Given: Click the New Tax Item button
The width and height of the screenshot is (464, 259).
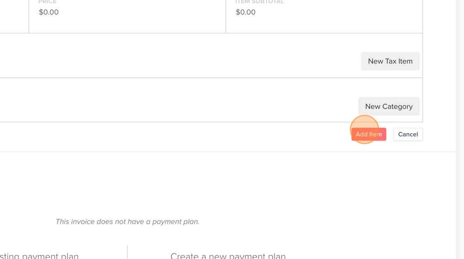Looking at the screenshot, I should click(390, 61).
